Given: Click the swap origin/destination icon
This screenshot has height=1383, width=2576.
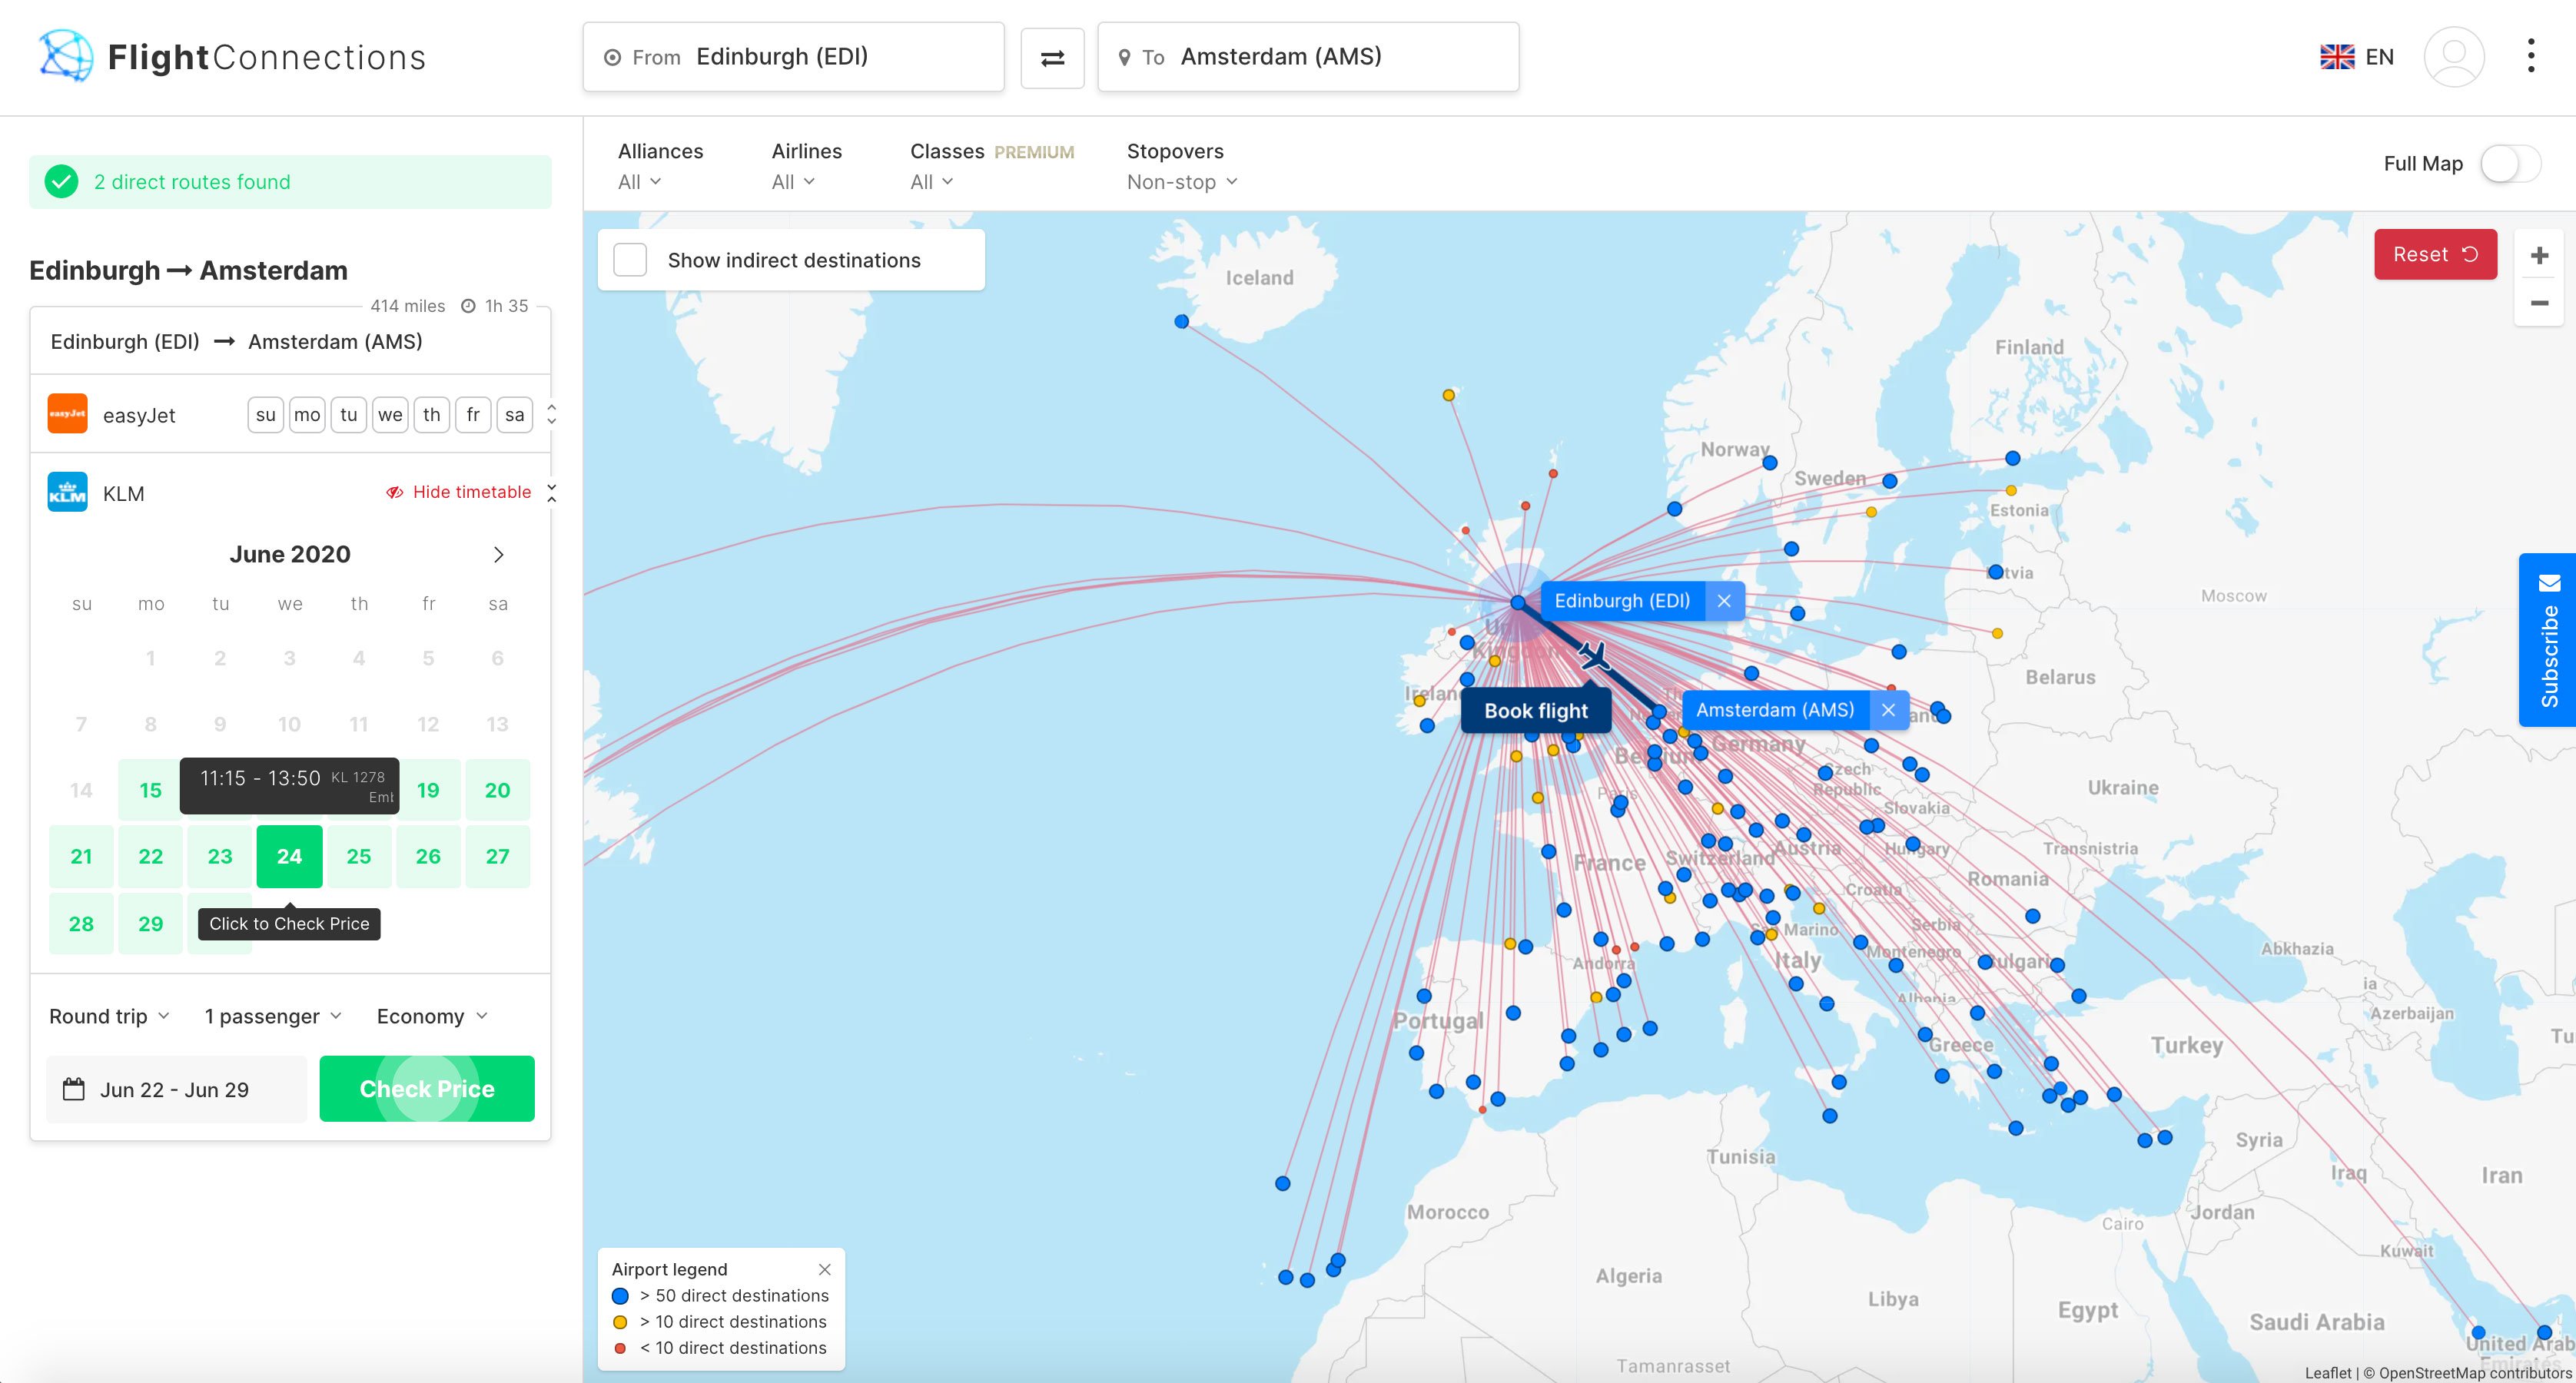Looking at the screenshot, I should click(x=1051, y=56).
